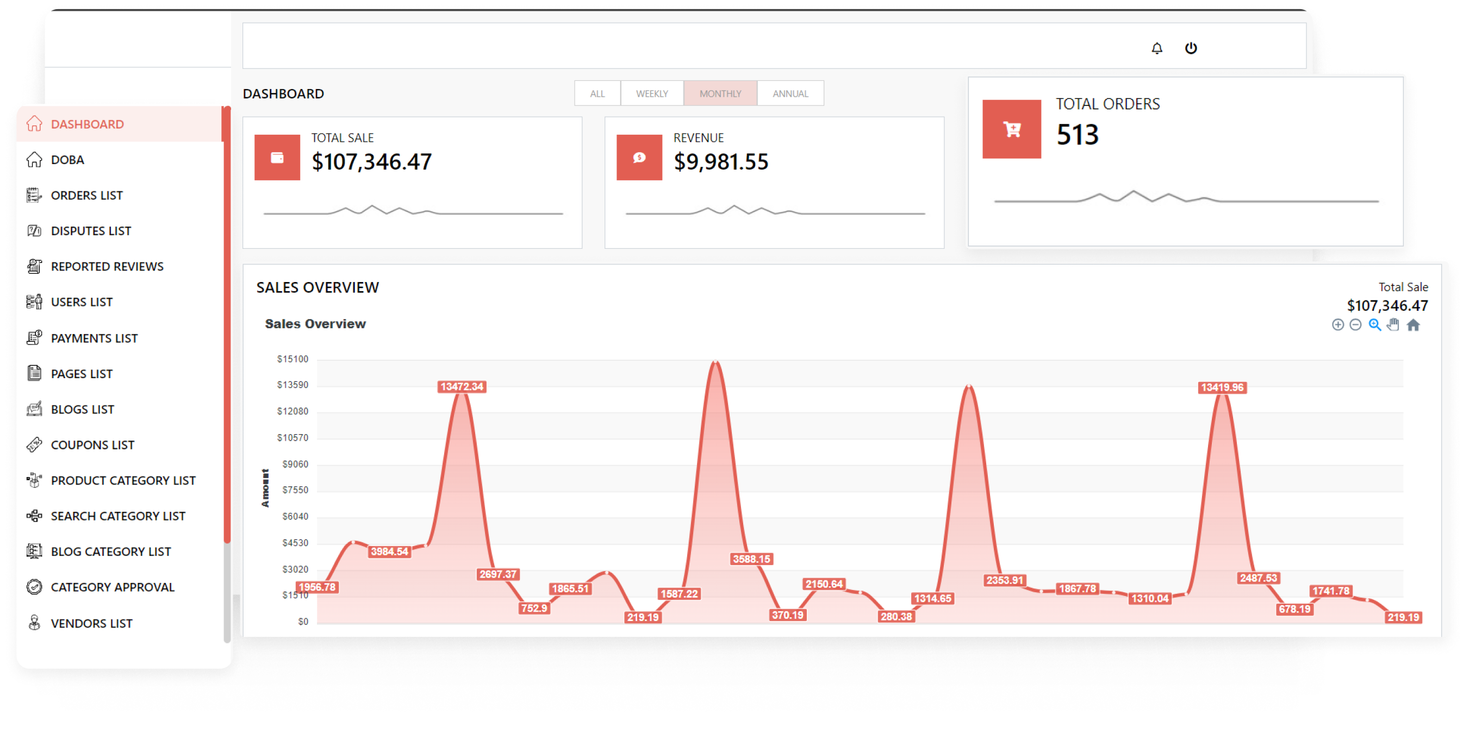Image resolution: width=1463 pixels, height=740 pixels.
Task: Click the Dashboard home icon in sidebar
Action: (x=34, y=124)
